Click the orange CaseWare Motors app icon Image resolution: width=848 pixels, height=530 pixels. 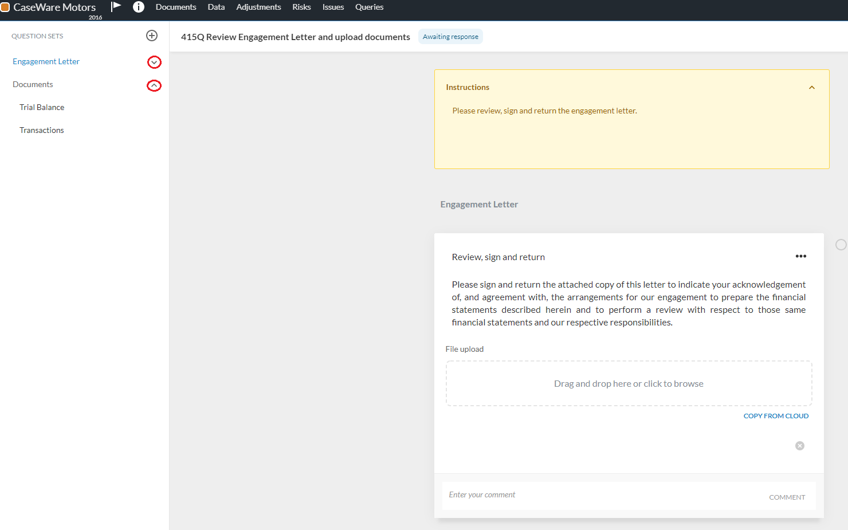click(5, 7)
